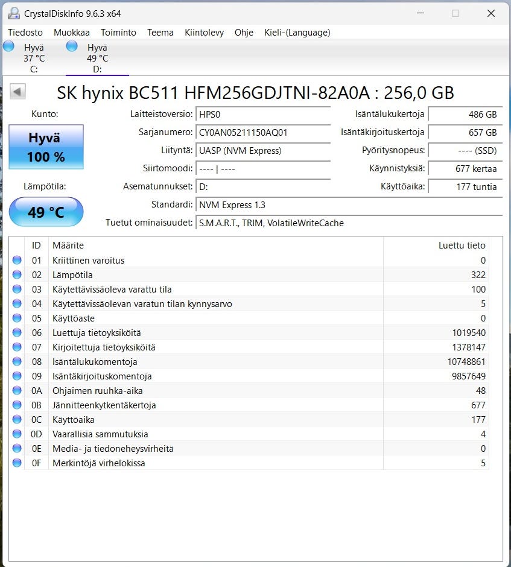Image resolution: width=511 pixels, height=567 pixels.
Task: Click the Isäntäkirjoituskertoja value 657 GB
Action: tap(465, 132)
